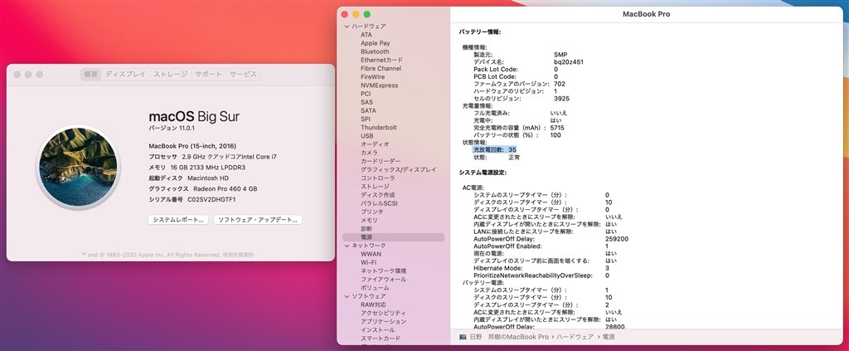Screen dimensions: 849x351
Task: Select SATA in the sidebar
Action: tap(368, 110)
